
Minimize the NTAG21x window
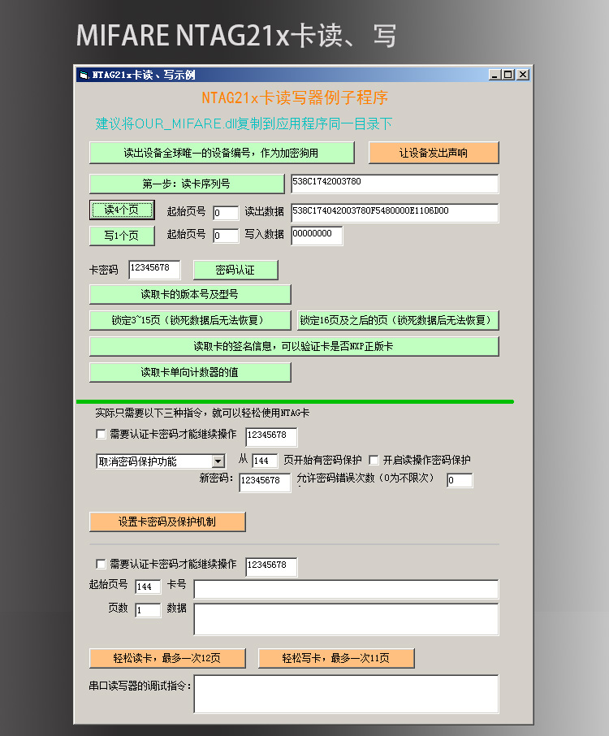tap(495, 75)
